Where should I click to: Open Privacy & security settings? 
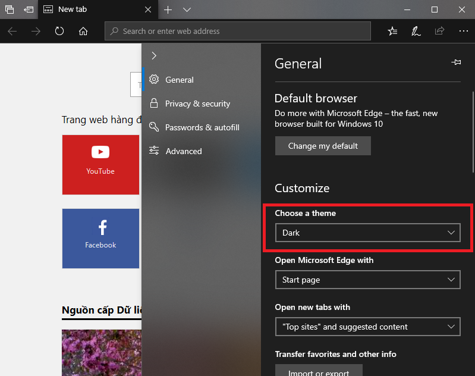point(201,104)
